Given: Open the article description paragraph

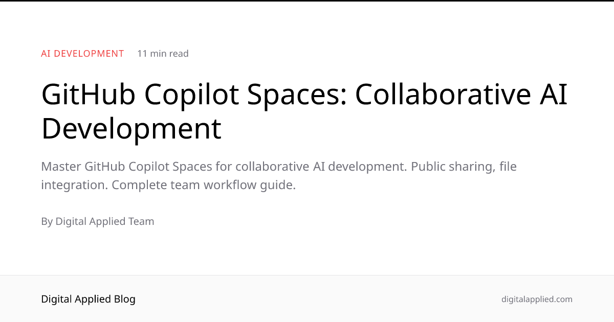Looking at the screenshot, I should coord(279,175).
